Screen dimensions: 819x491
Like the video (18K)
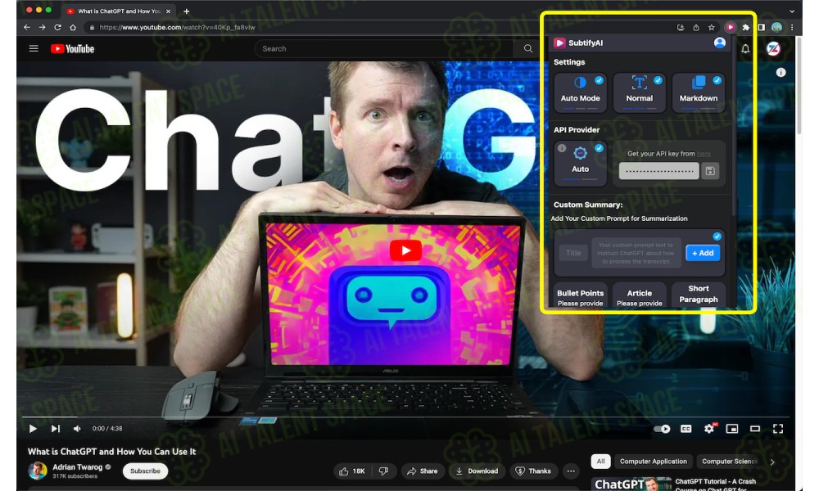(352, 471)
